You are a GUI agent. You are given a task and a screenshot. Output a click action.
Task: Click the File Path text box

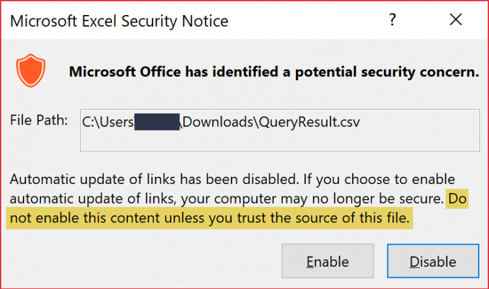click(279, 130)
